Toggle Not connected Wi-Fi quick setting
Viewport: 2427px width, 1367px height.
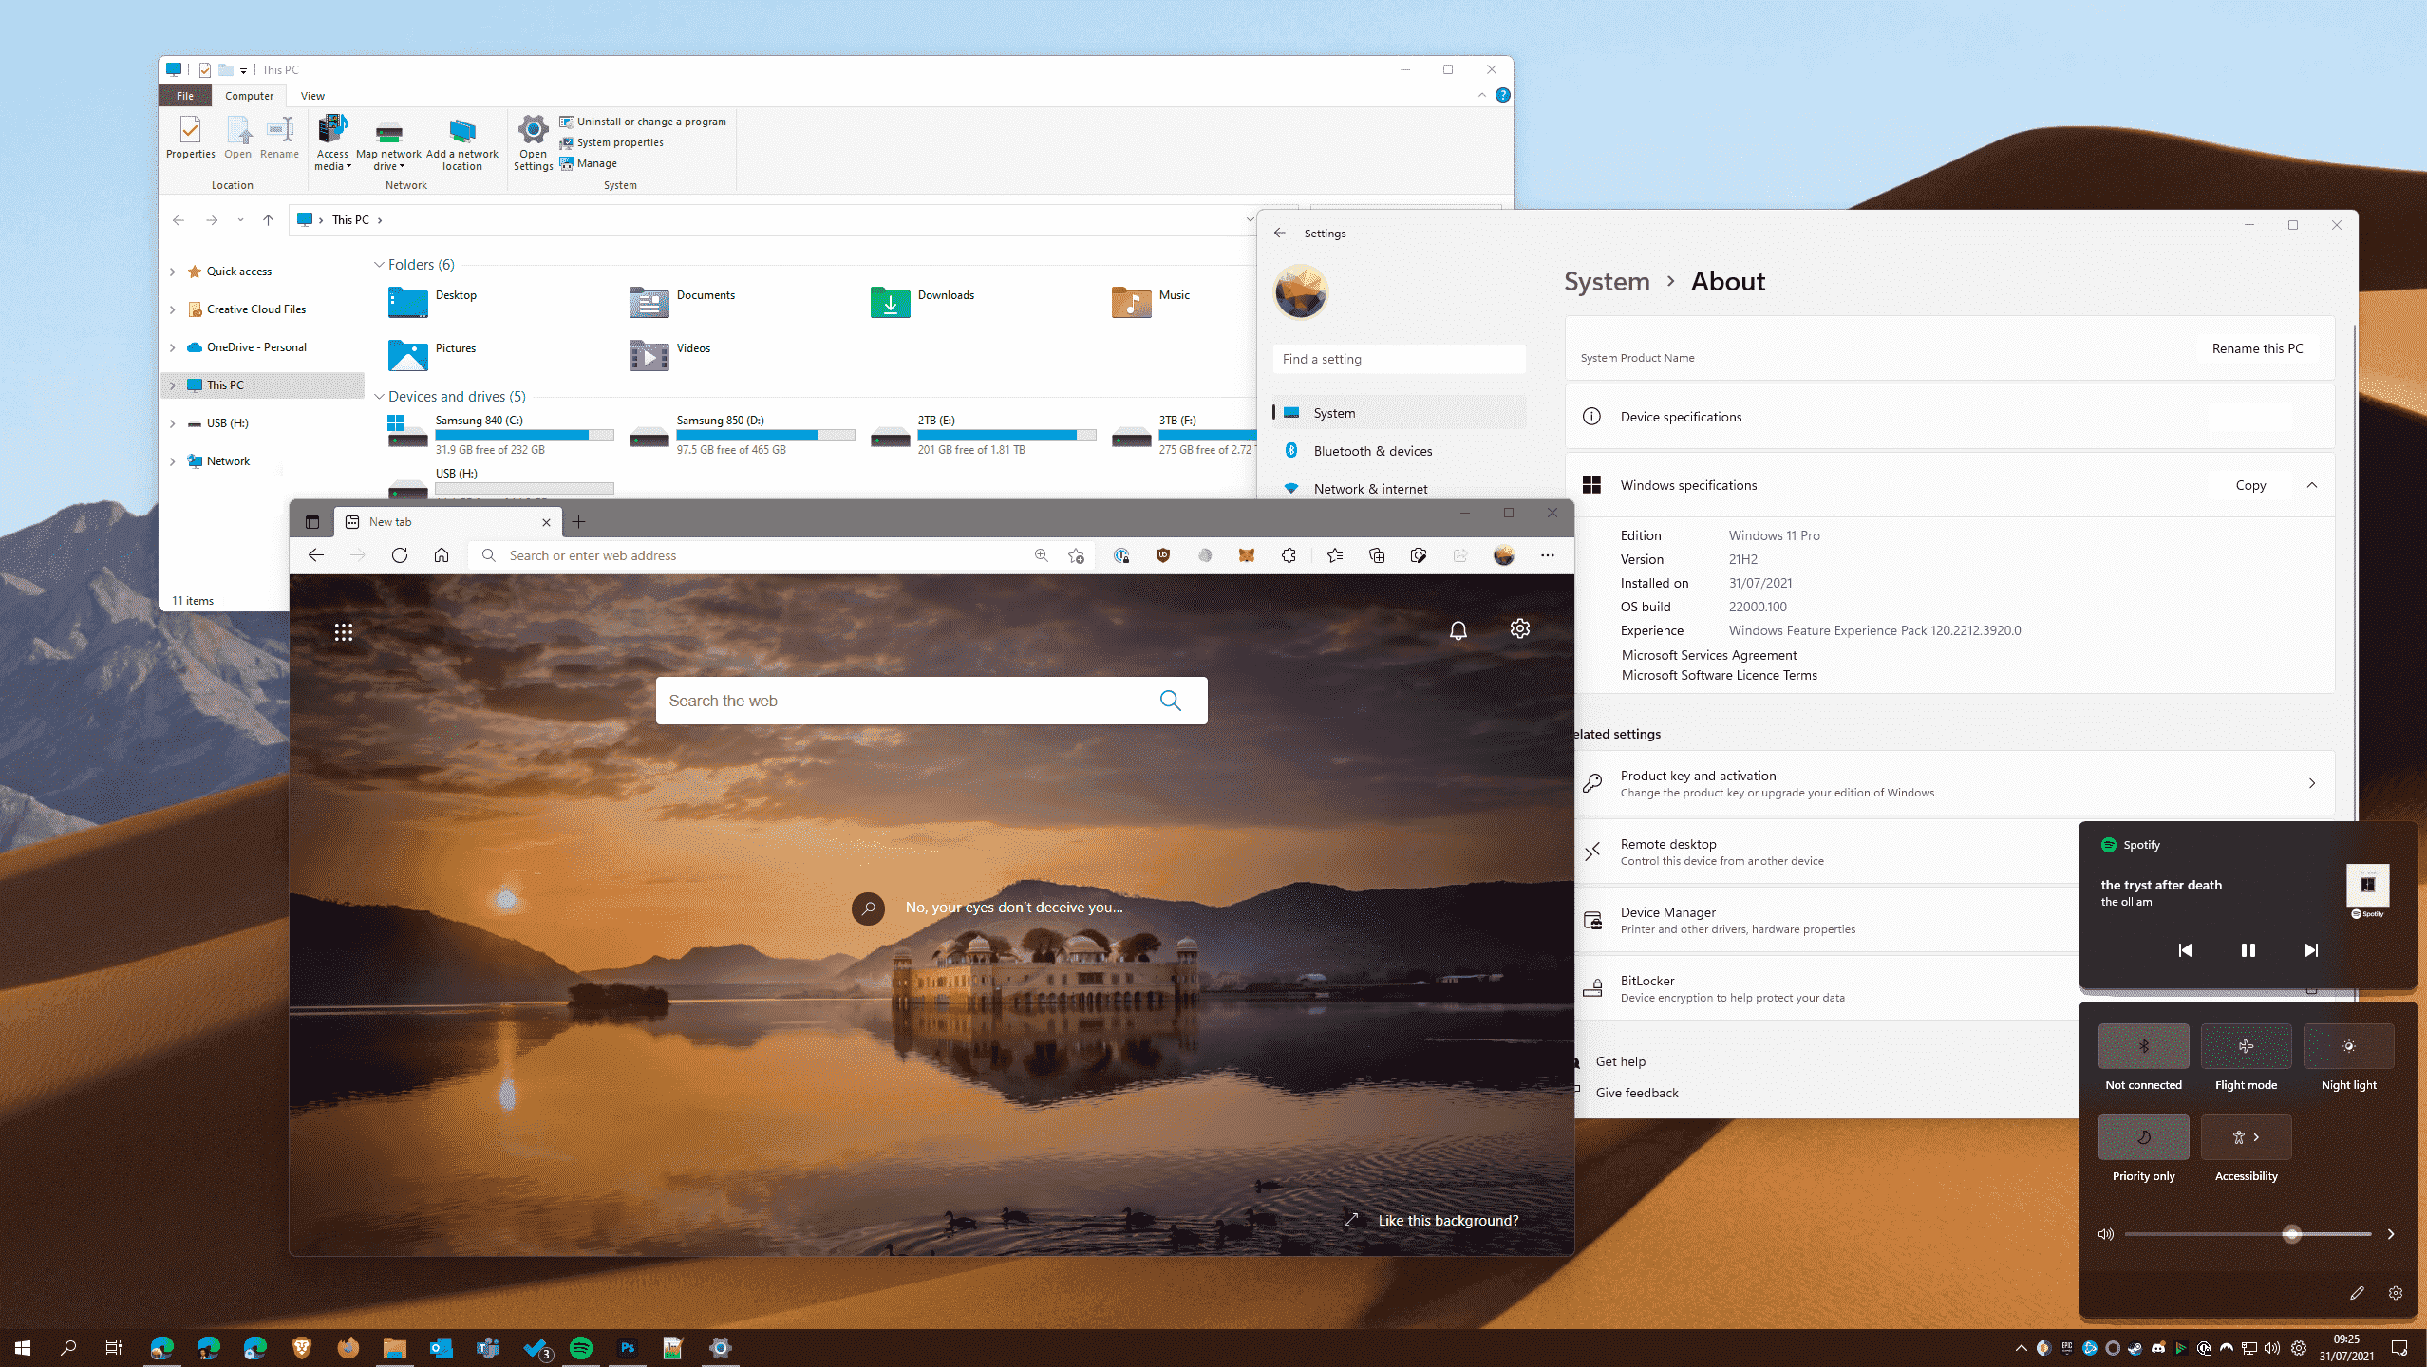(x=2142, y=1045)
